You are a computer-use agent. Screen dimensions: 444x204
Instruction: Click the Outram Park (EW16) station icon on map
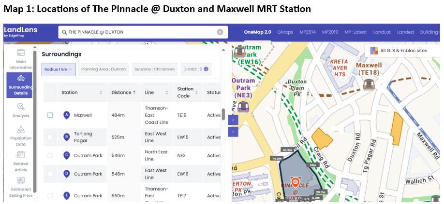239,52
